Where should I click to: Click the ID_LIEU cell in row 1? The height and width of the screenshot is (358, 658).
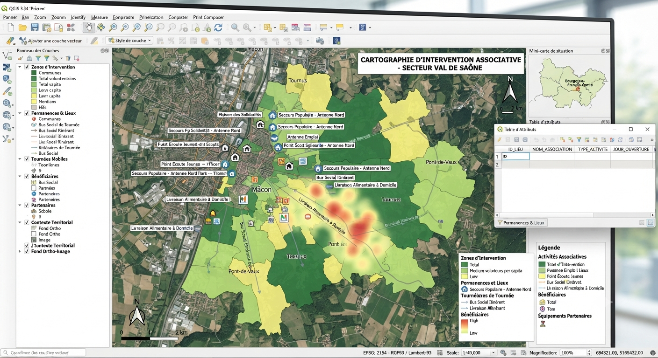click(x=515, y=157)
